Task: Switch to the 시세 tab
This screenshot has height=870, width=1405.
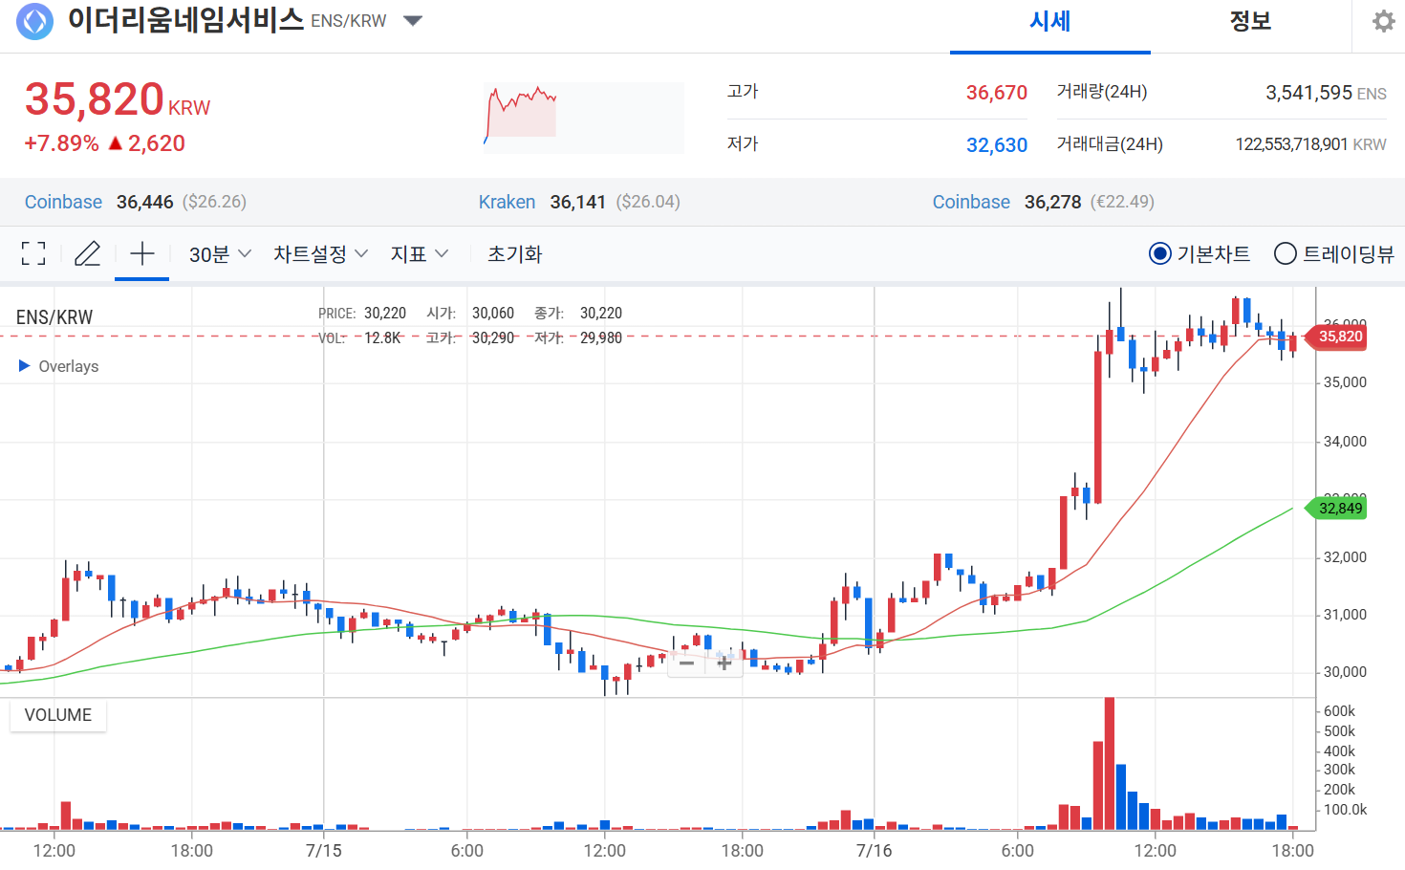Action: 1049,22
